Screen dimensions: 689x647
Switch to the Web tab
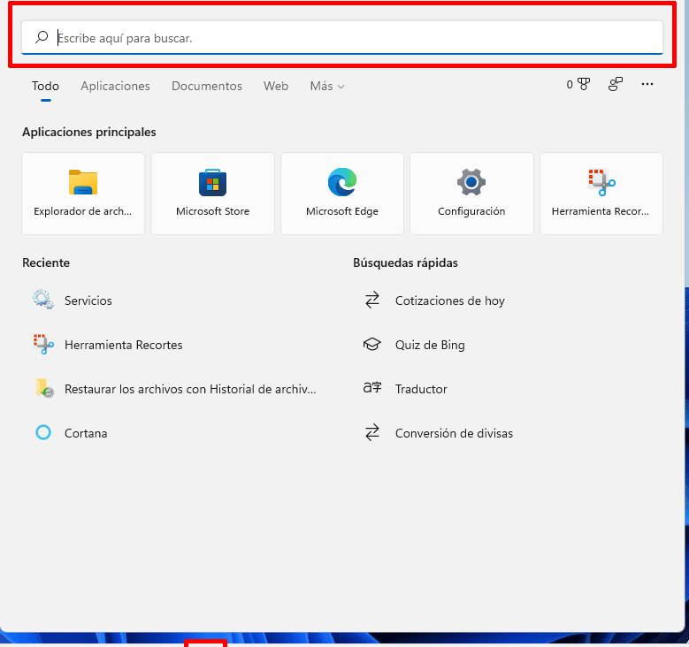pos(276,86)
